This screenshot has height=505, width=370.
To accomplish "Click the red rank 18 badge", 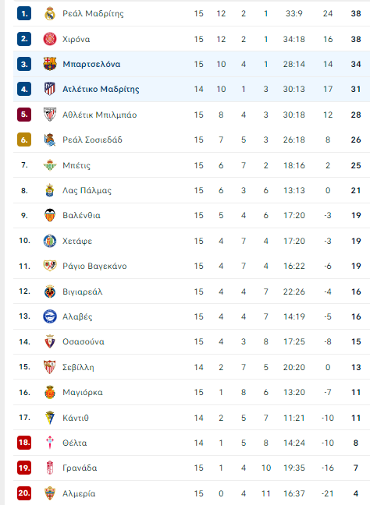I will coord(24,443).
